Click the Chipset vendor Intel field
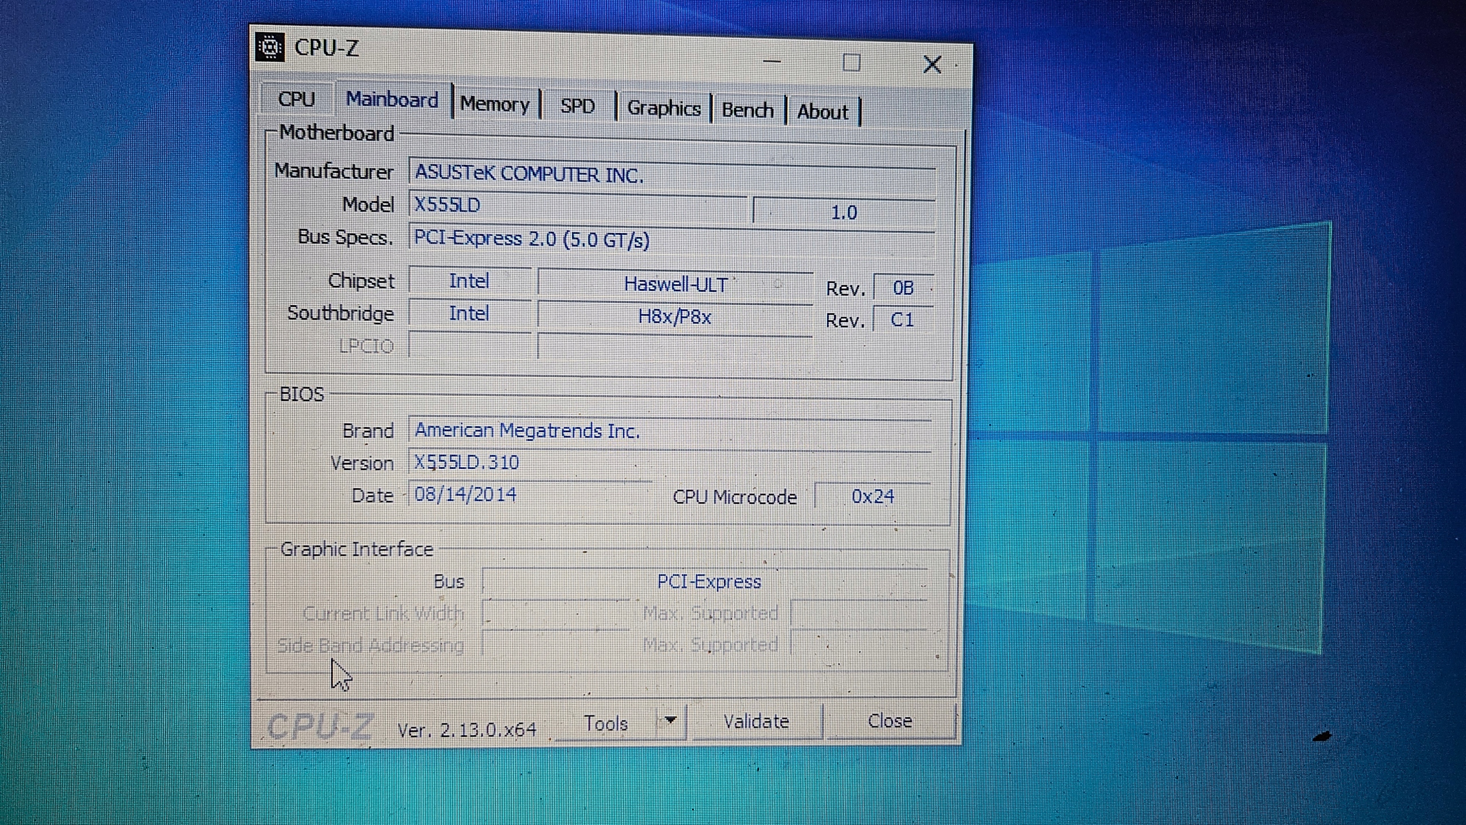The height and width of the screenshot is (825, 1466). 469,281
